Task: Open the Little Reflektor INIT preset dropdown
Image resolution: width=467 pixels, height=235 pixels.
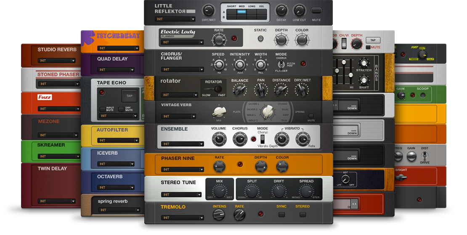Action: pos(175,19)
